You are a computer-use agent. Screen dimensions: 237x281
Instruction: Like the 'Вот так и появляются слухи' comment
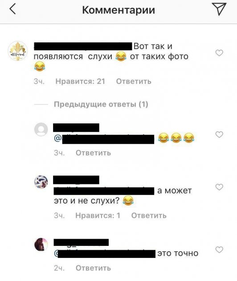(x=219, y=53)
